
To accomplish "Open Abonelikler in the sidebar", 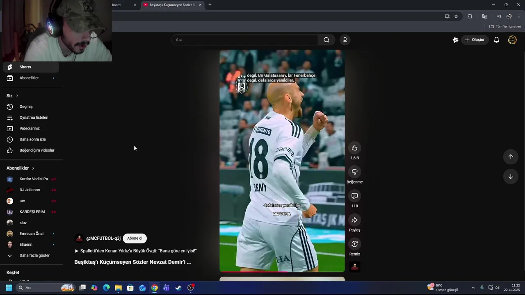I will [31, 78].
